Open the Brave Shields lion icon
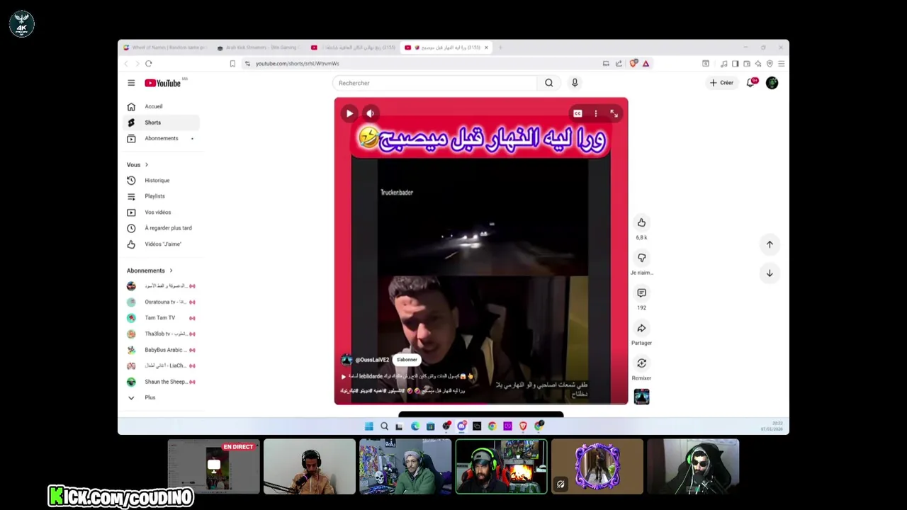Viewport: 907px width, 510px height. [x=633, y=63]
